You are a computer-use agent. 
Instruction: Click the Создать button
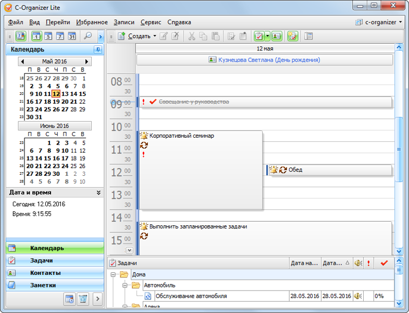134,36
